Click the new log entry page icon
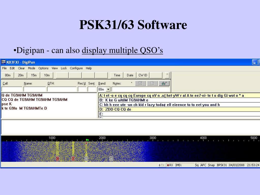 click(152, 83)
